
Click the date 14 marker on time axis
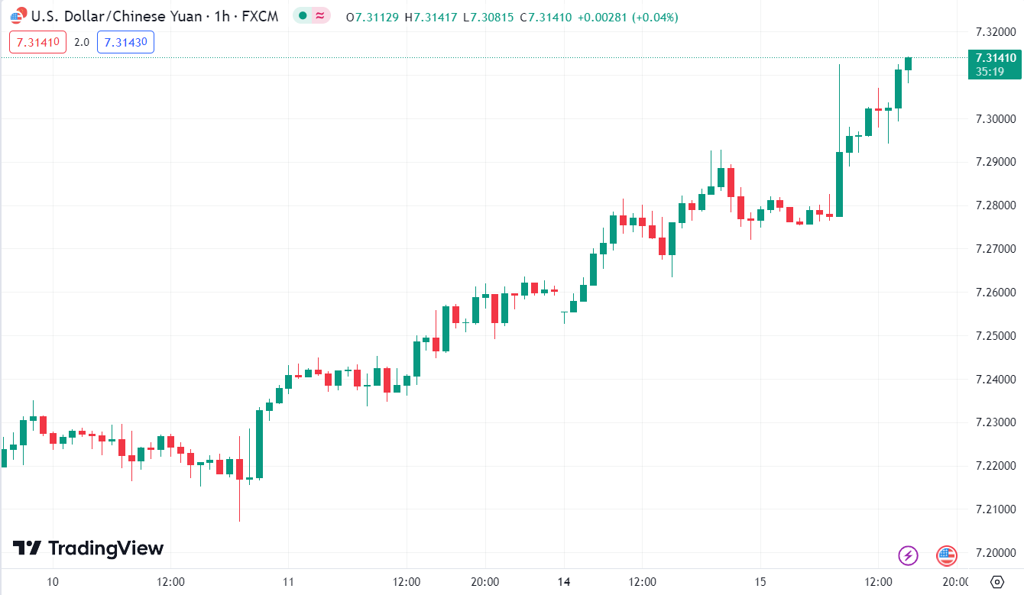coord(564,582)
